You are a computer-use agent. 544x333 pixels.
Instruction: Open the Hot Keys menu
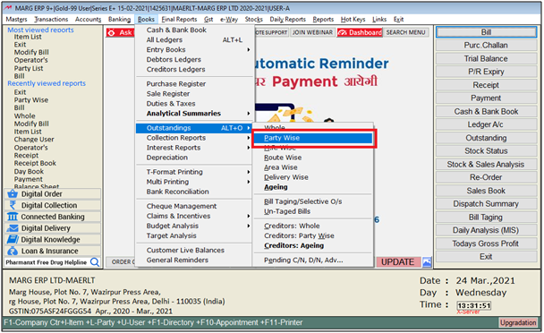pos(353,20)
